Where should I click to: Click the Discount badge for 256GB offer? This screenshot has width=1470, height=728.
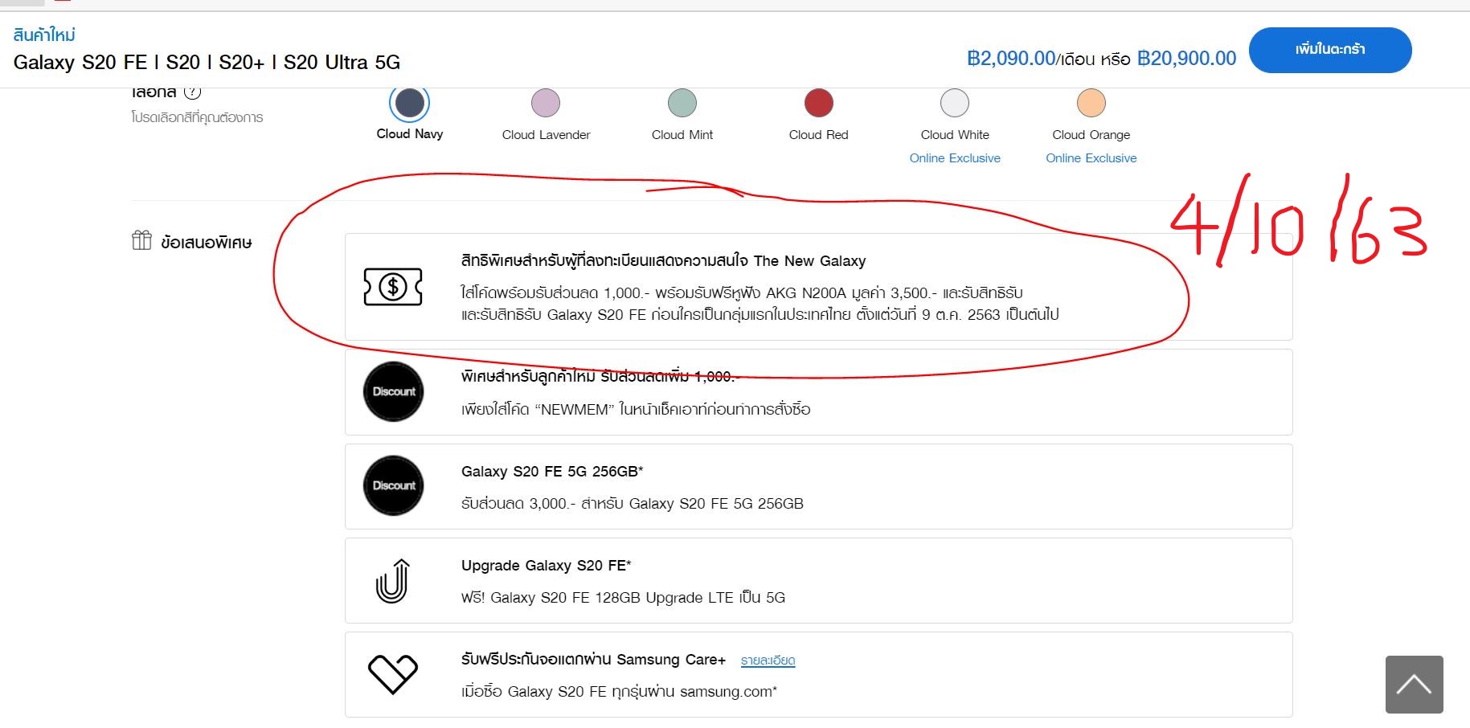coord(394,486)
